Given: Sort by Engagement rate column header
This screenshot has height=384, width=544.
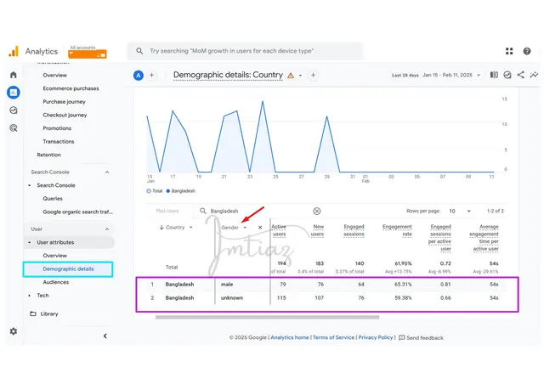Looking at the screenshot, I should pos(397,230).
